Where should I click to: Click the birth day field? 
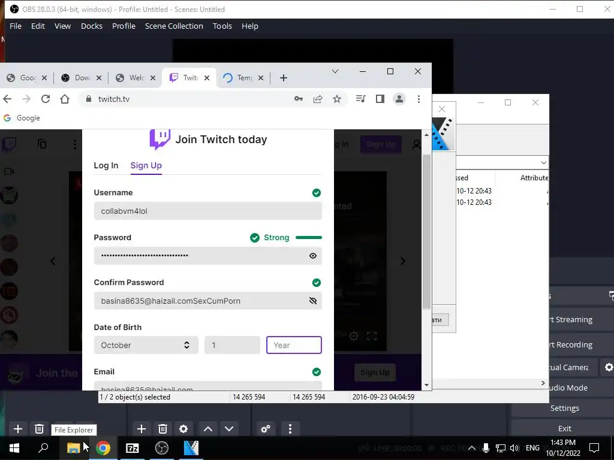point(232,345)
